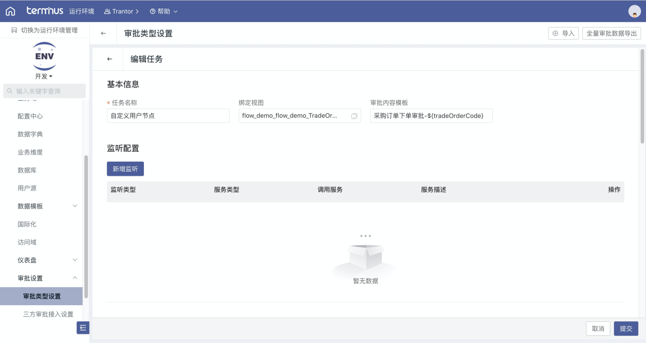Click the 监听配置 section heading
This screenshot has height=343, width=646.
pyautogui.click(x=123, y=149)
